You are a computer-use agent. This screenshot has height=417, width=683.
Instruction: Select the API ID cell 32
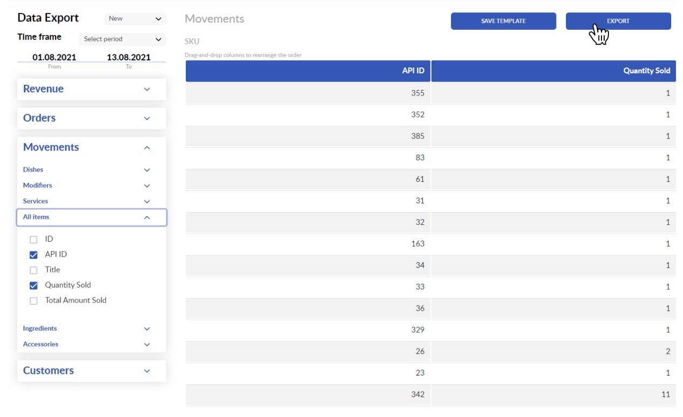tap(308, 222)
